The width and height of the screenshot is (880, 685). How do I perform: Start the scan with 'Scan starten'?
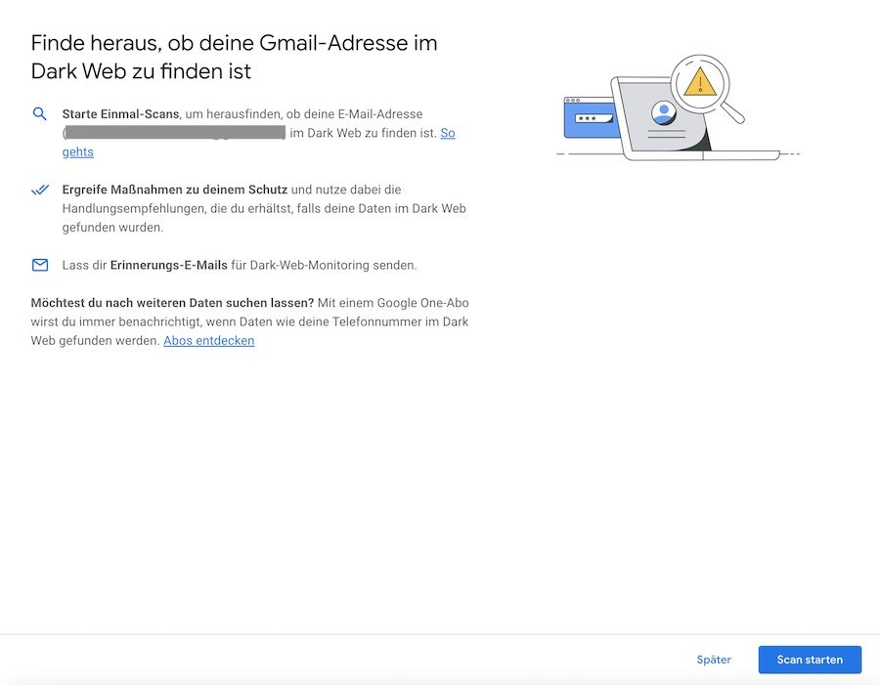tap(810, 660)
